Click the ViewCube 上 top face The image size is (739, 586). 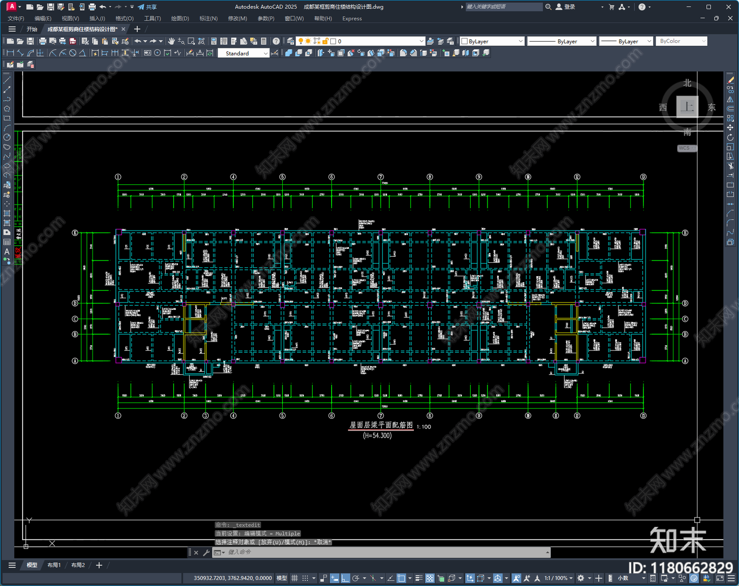687,107
